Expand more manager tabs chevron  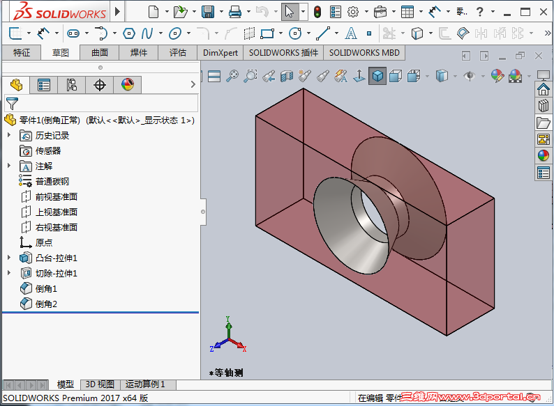[x=193, y=84]
